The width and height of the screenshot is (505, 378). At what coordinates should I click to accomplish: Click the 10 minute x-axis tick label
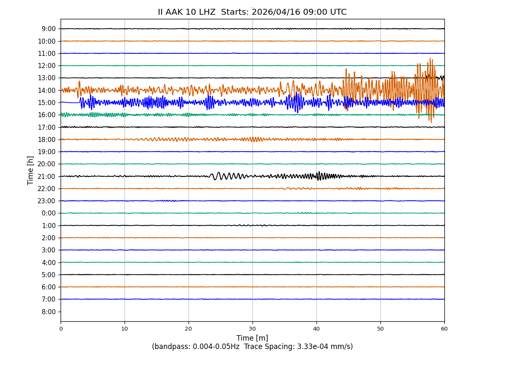pyautogui.click(x=125, y=329)
